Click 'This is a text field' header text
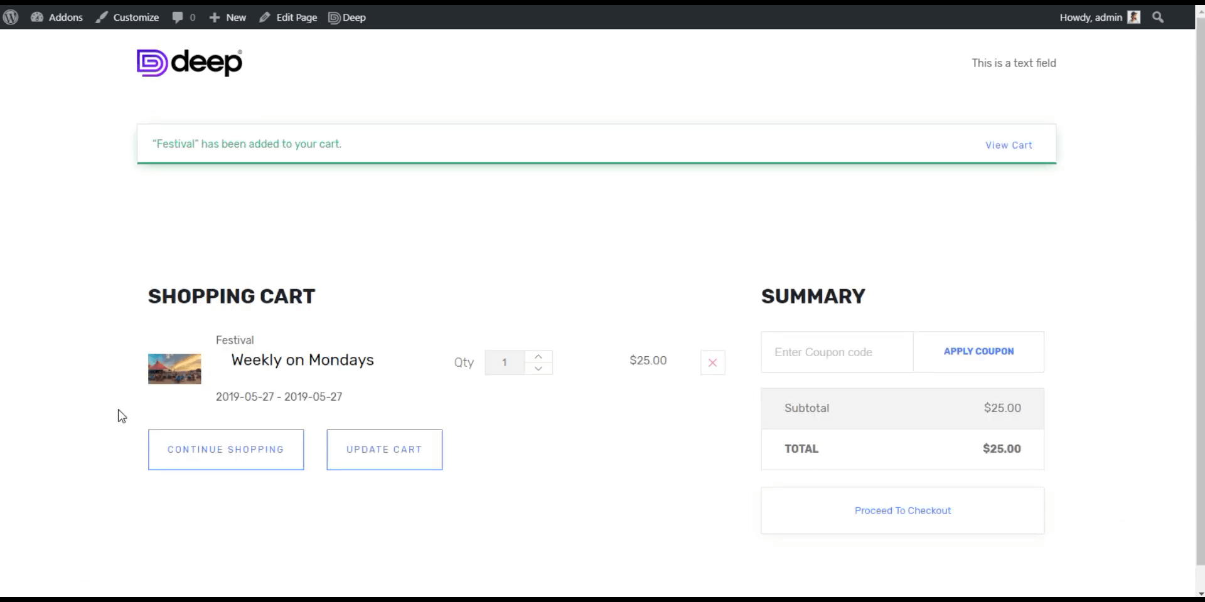Viewport: 1205px width, 602px height. 1014,63
